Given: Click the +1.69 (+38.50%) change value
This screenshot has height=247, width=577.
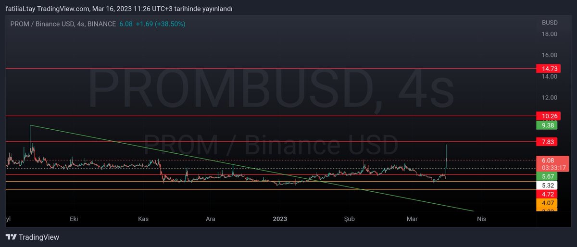Looking at the screenshot, I should tap(161, 24).
